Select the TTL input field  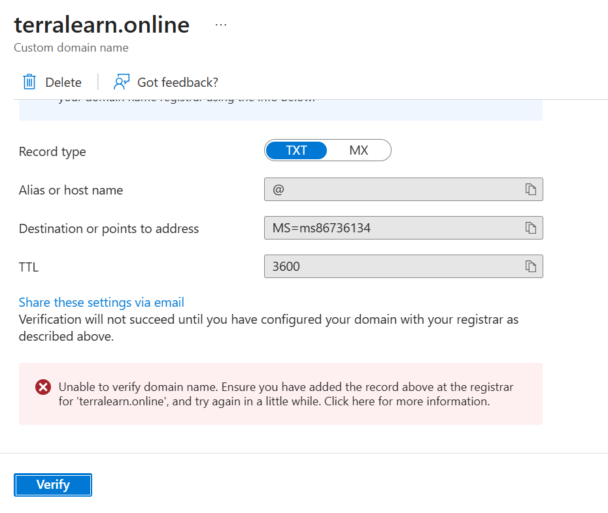click(392, 266)
